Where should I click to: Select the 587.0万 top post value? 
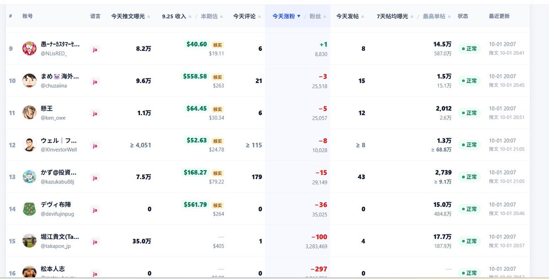click(x=443, y=53)
